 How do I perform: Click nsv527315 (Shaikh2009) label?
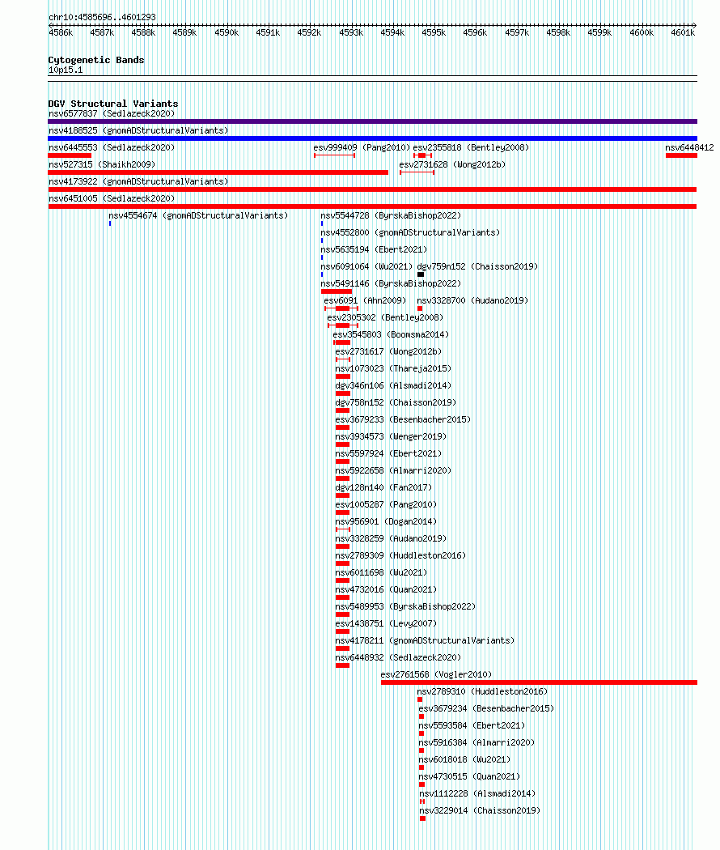click(x=102, y=164)
